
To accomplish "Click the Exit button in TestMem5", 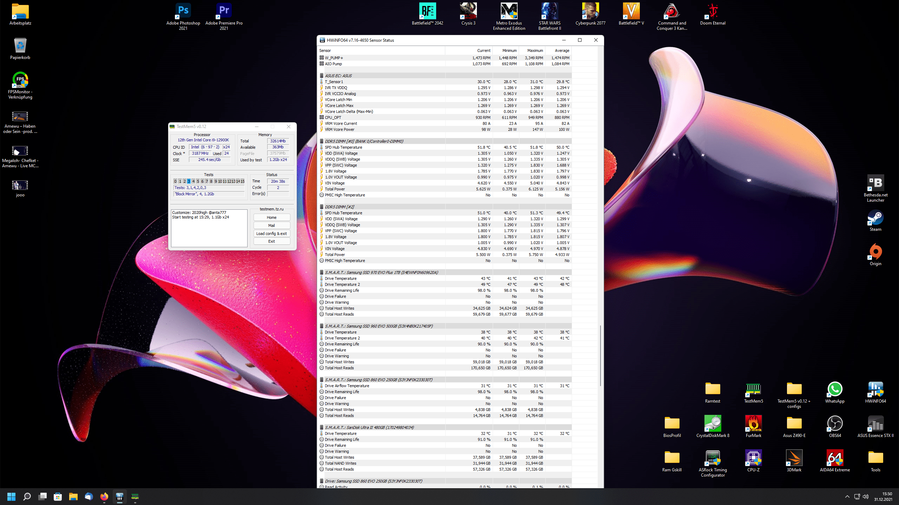I will click(x=271, y=241).
